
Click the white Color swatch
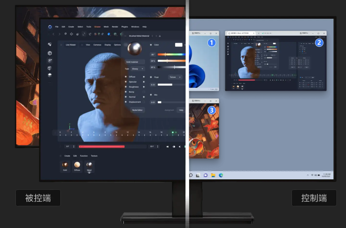click(x=179, y=45)
